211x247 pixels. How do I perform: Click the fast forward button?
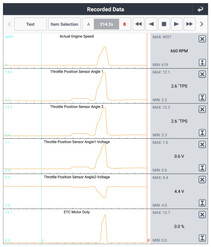(190, 24)
